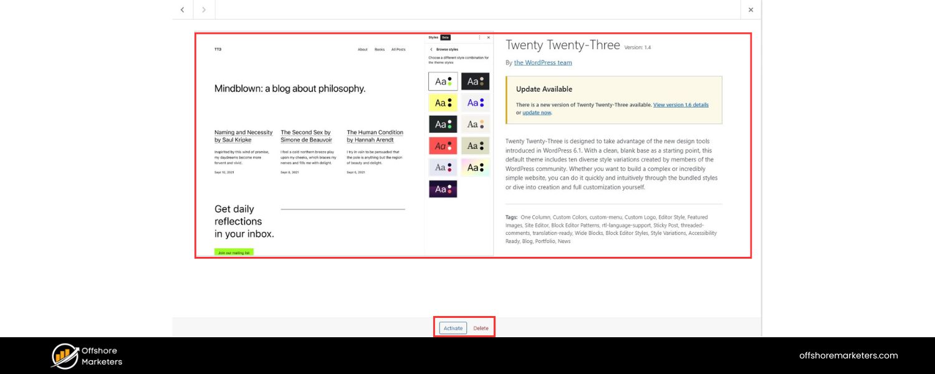
Task: Open the WordPress team link
Action: pyautogui.click(x=542, y=62)
